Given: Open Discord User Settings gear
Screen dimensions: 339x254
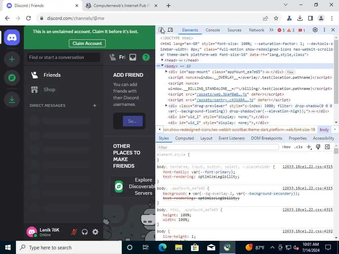Looking at the screenshot, I should (x=95, y=232).
